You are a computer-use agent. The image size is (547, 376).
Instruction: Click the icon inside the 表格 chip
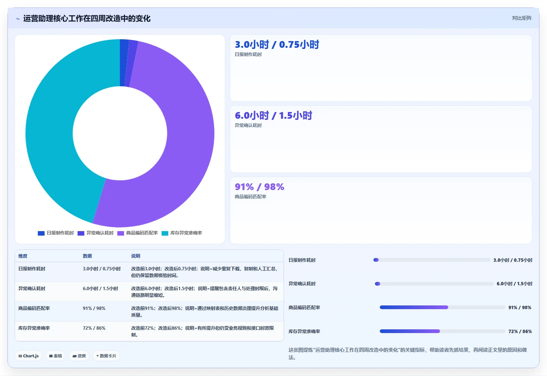point(51,356)
